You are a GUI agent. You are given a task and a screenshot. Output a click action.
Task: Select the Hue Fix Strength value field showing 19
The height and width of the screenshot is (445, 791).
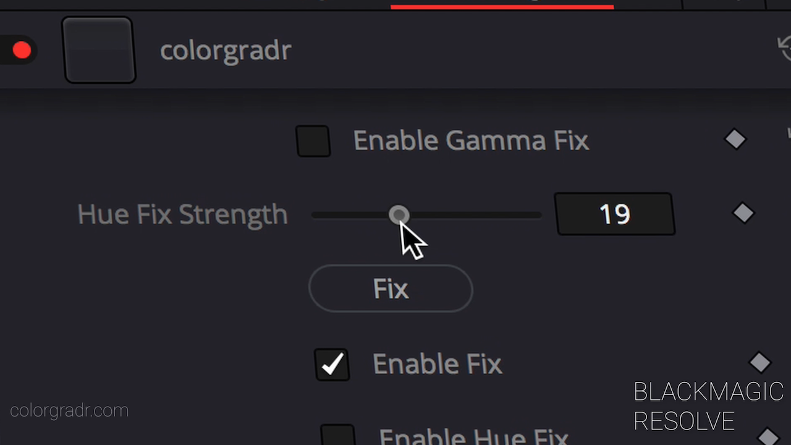[614, 214]
